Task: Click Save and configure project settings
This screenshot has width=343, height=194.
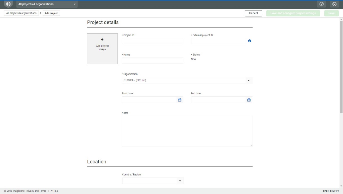Action: 293,13
